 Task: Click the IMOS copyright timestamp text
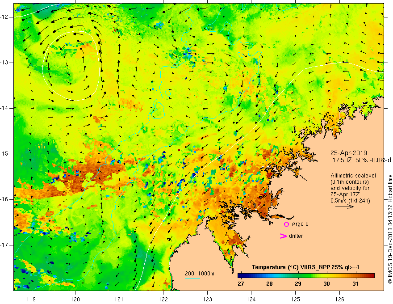(x=390, y=229)
